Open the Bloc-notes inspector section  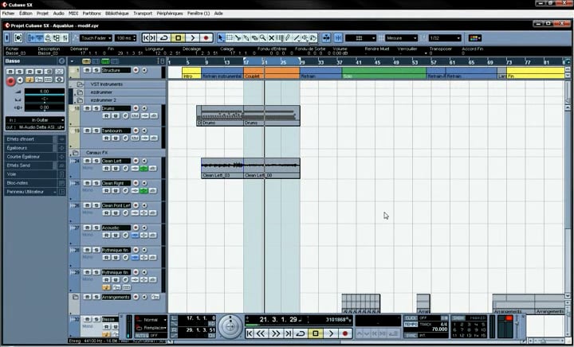coord(35,183)
